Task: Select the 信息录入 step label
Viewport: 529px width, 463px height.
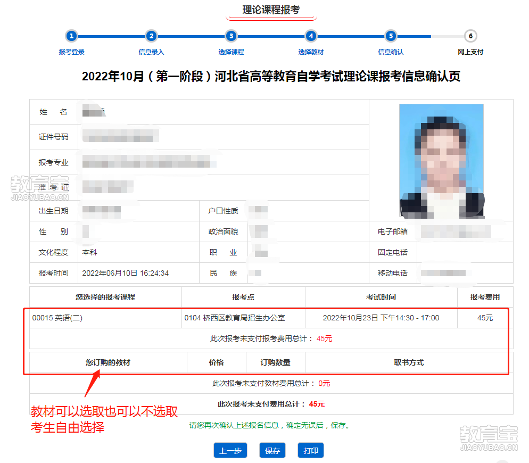Action: tap(152, 52)
